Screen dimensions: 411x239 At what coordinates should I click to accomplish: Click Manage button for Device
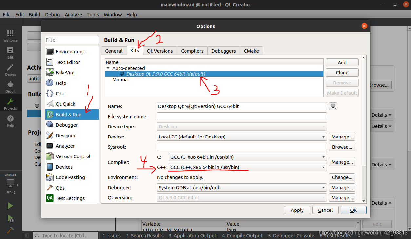coord(342,137)
